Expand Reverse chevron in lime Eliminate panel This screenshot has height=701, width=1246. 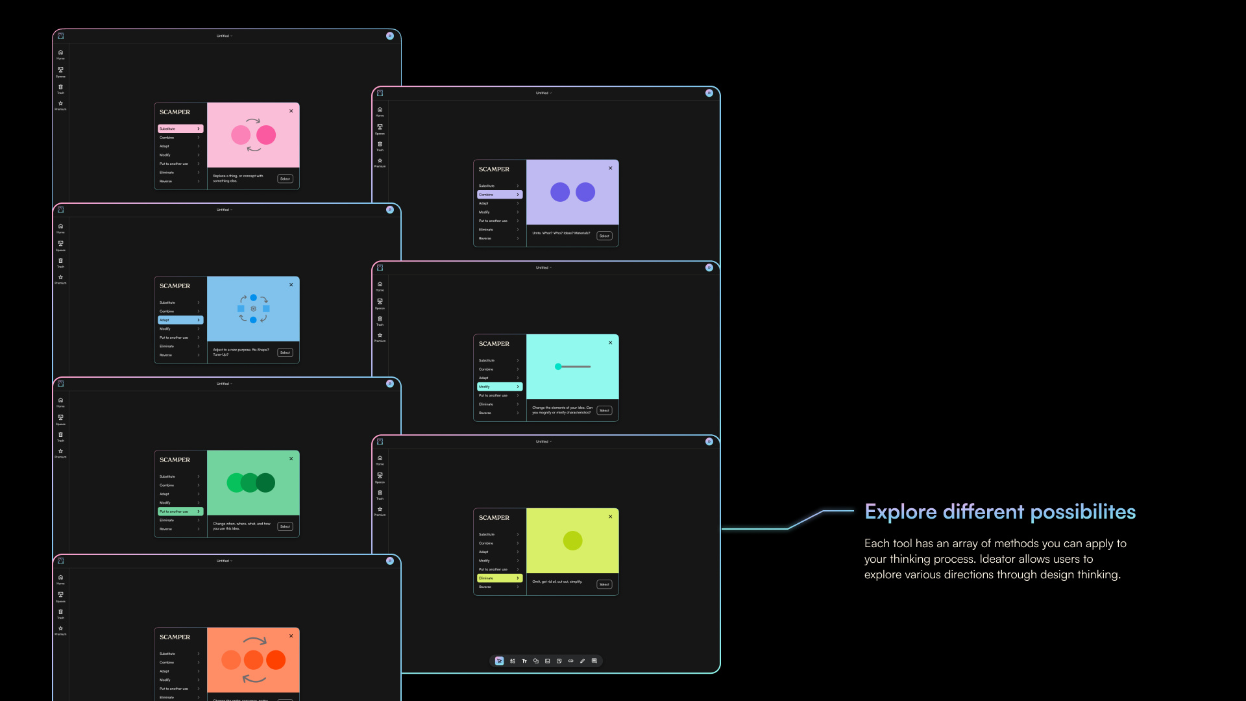[517, 587]
